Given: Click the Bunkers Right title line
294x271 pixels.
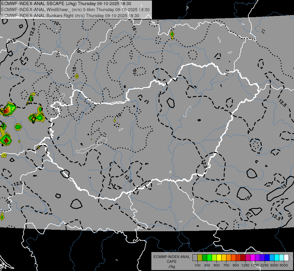Looking at the screenshot, I should pos(70,16).
